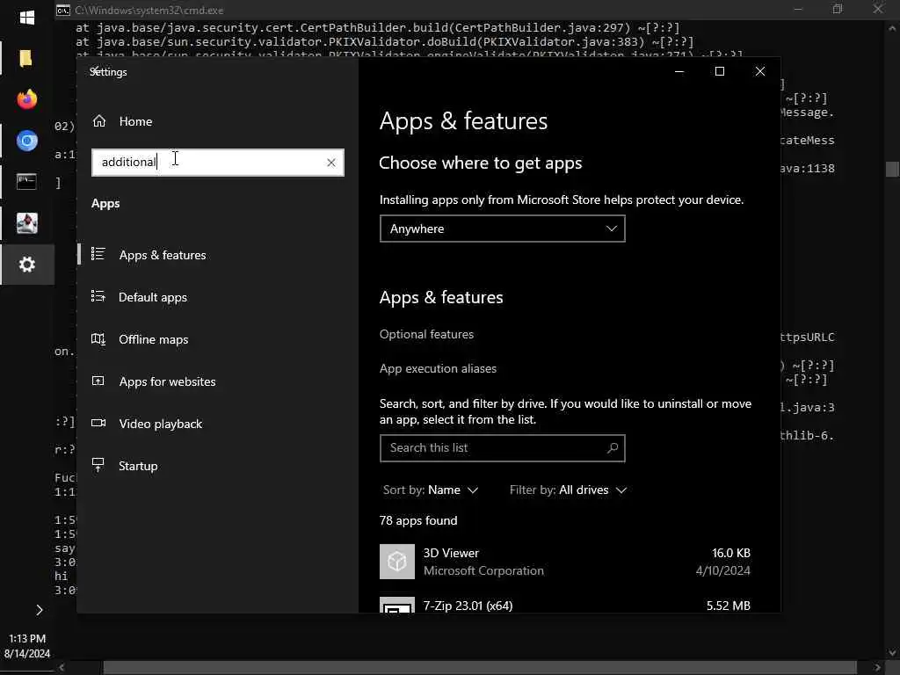This screenshot has width=900, height=675.
Task: Go back using the Settings back arrow
Action: click(x=96, y=70)
